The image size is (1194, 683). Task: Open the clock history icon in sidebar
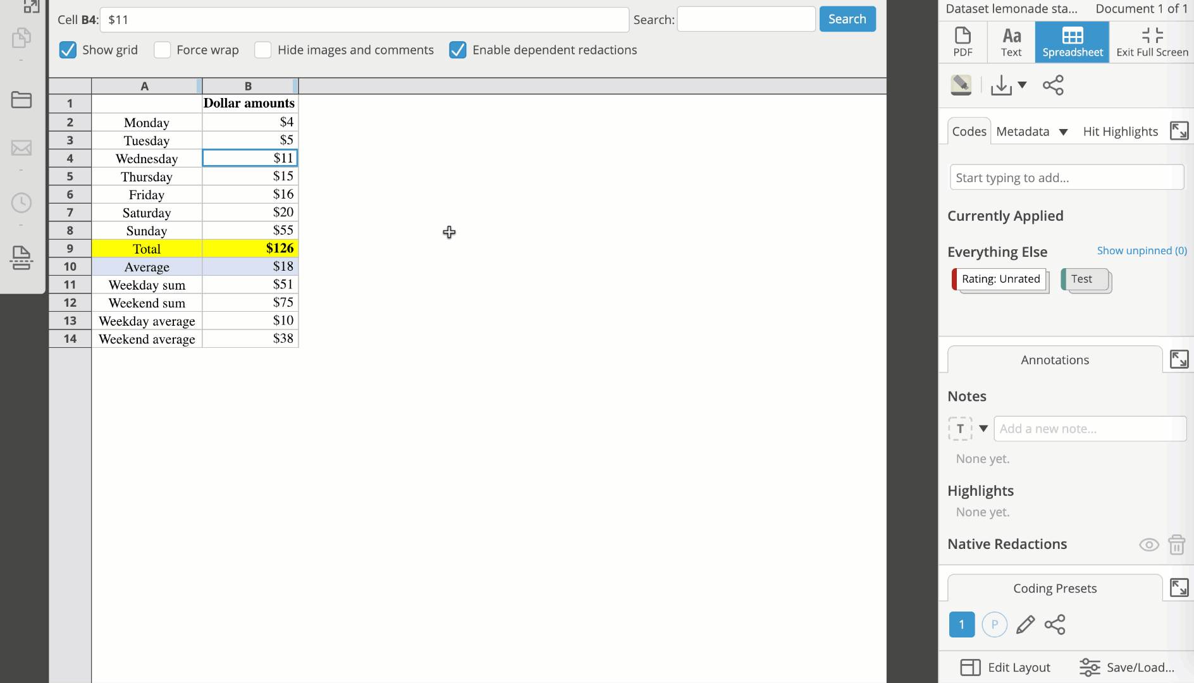22,202
